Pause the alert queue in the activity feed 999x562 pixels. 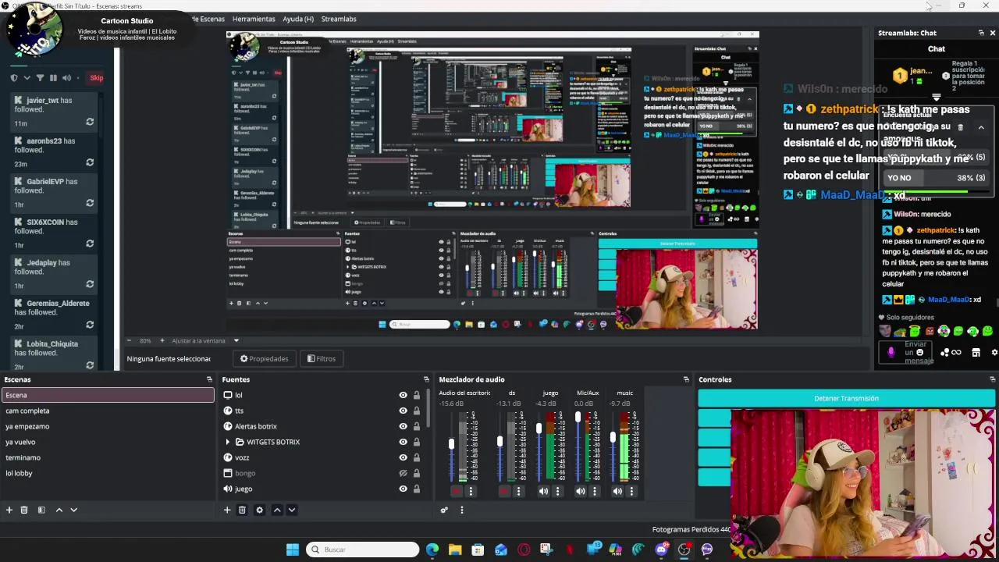coord(53,78)
